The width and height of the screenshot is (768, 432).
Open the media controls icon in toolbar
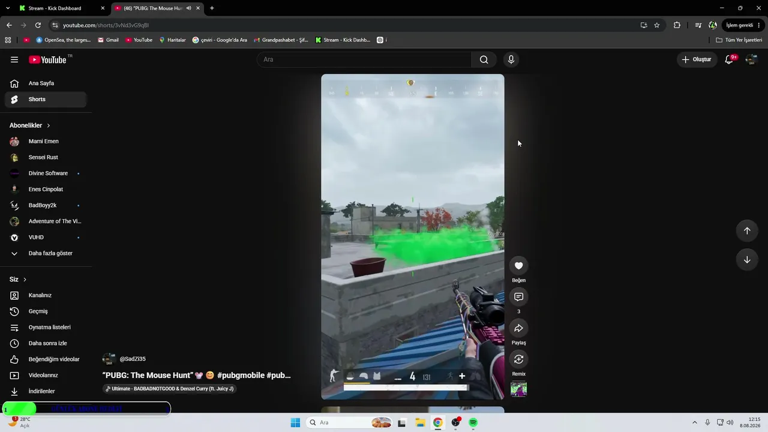pyautogui.click(x=698, y=25)
